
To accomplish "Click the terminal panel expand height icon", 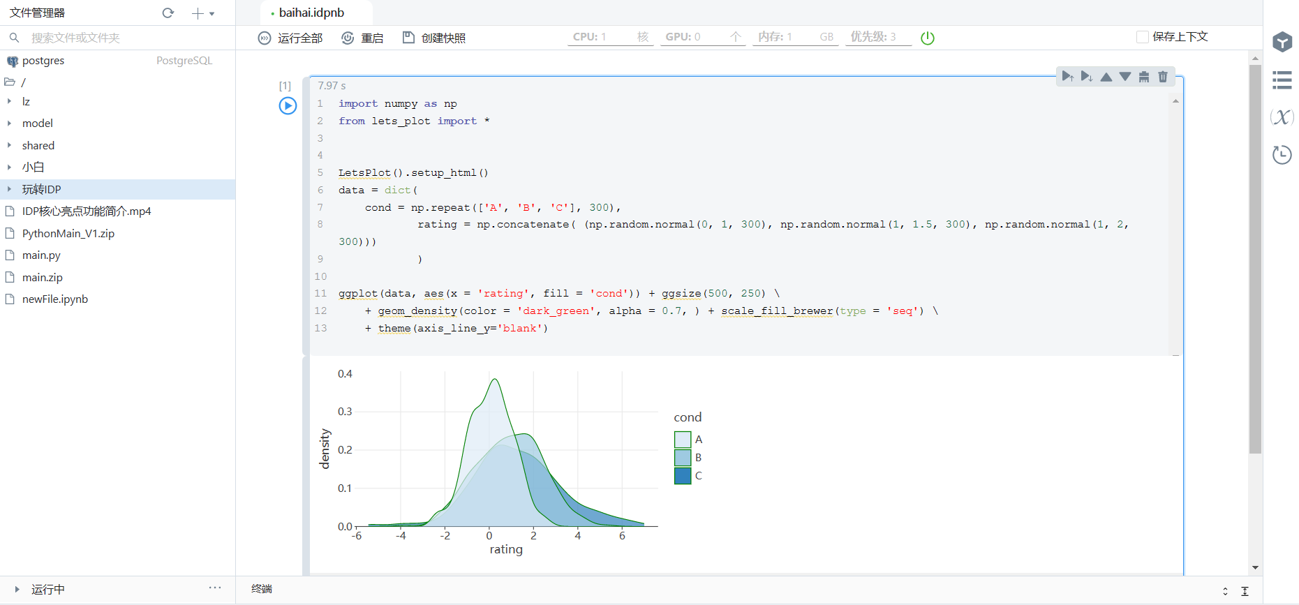I will 1245,591.
